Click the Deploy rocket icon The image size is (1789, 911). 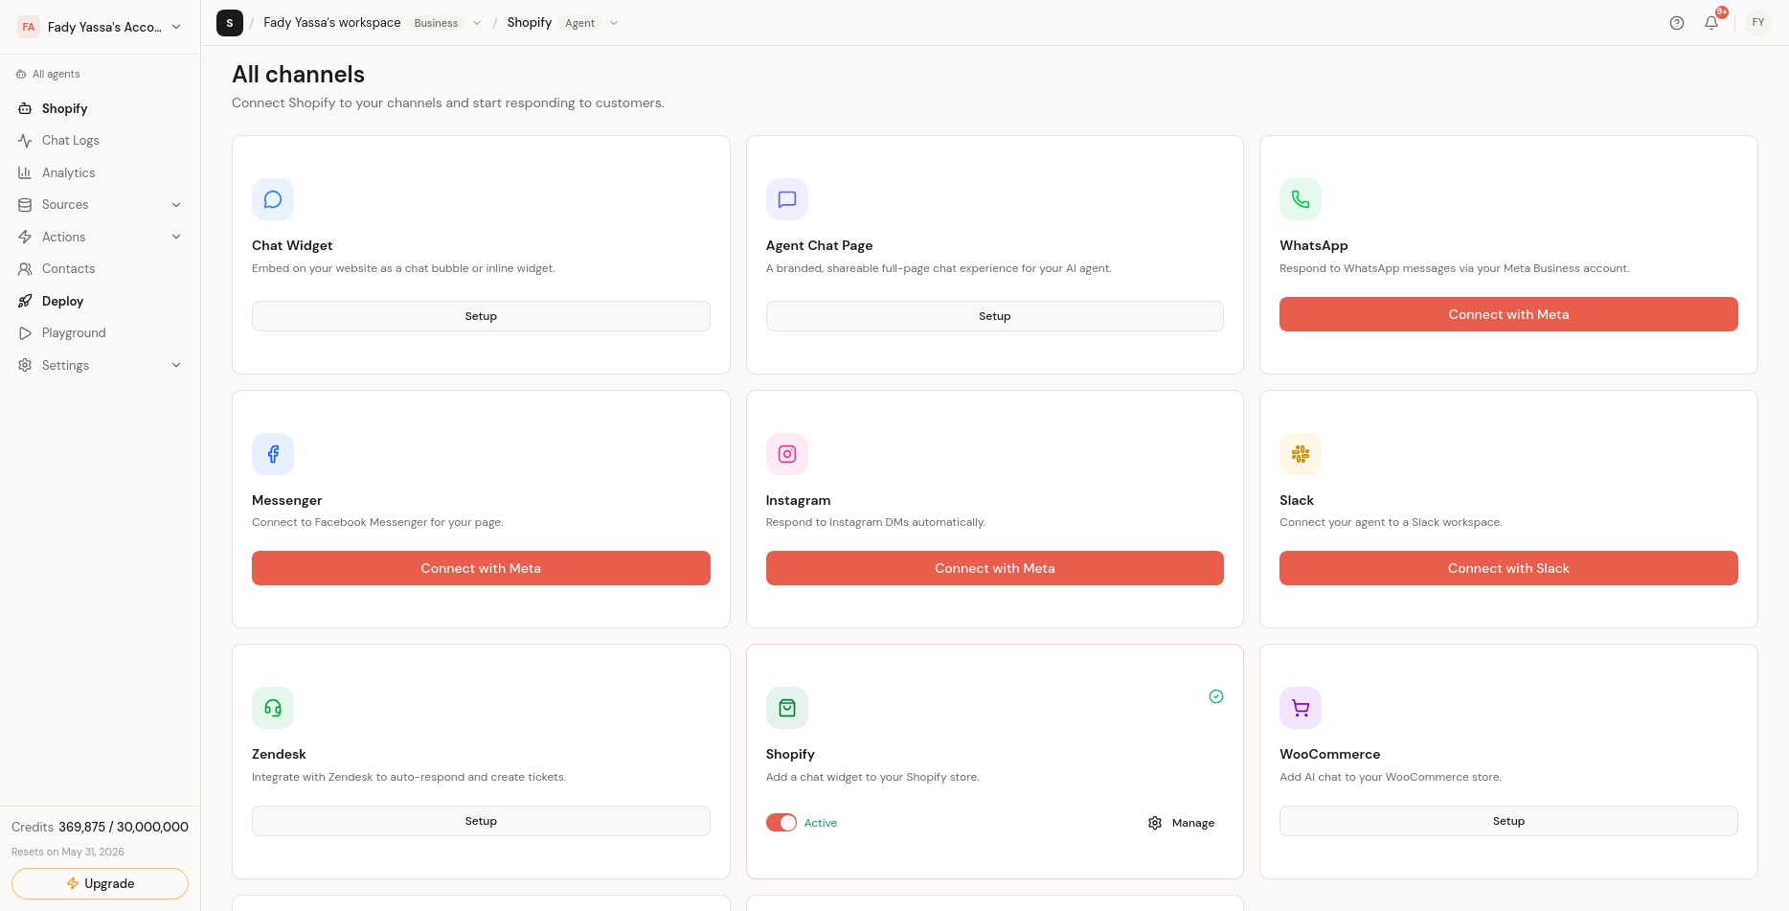pyautogui.click(x=25, y=301)
